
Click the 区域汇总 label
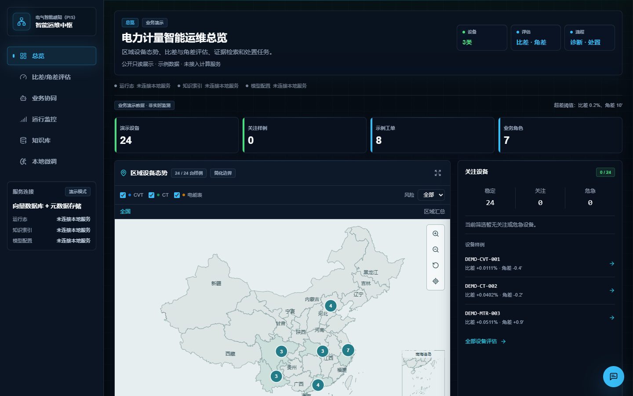click(x=434, y=212)
